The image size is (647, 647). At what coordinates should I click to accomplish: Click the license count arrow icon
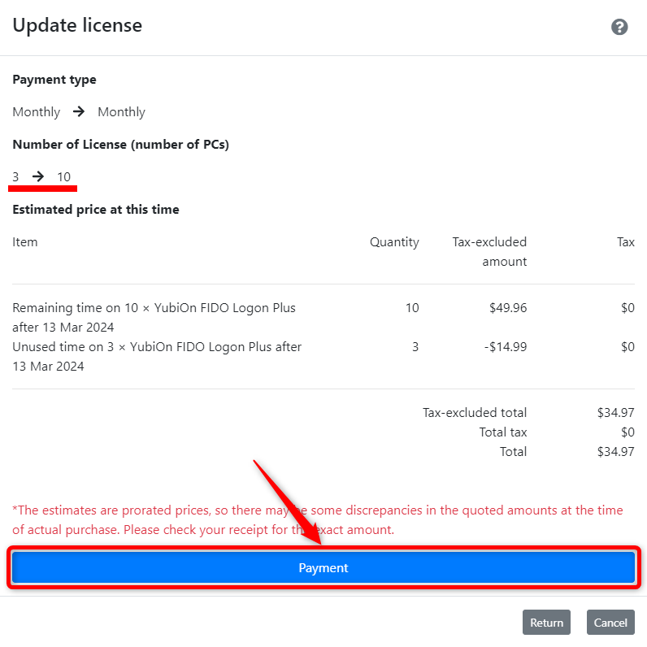pos(38,176)
